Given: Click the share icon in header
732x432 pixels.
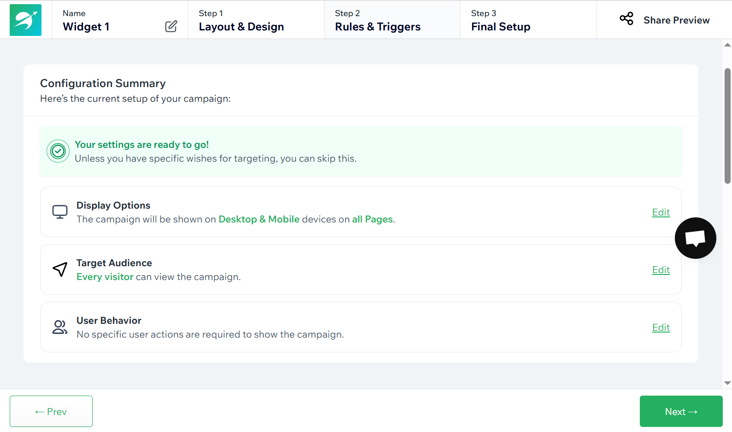Looking at the screenshot, I should coord(626,19).
